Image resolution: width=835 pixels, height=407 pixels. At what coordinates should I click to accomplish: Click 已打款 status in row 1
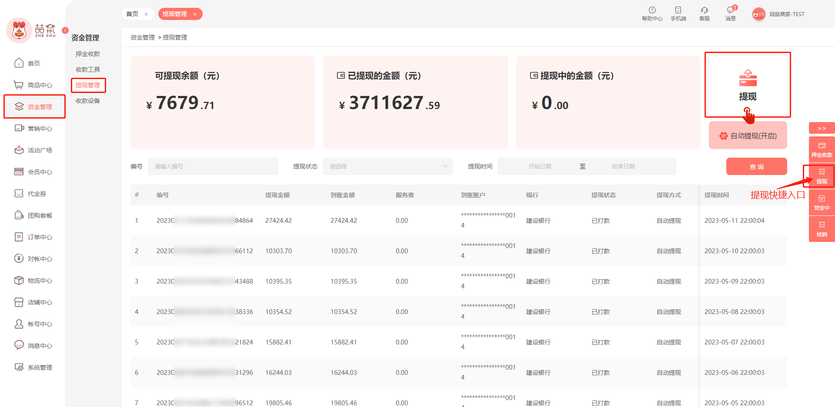point(601,221)
